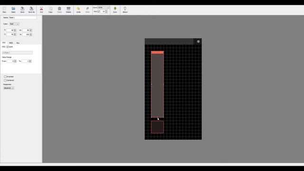Open the Response dropdown showing Absolute
The height and width of the screenshot is (171, 304).
9,88
